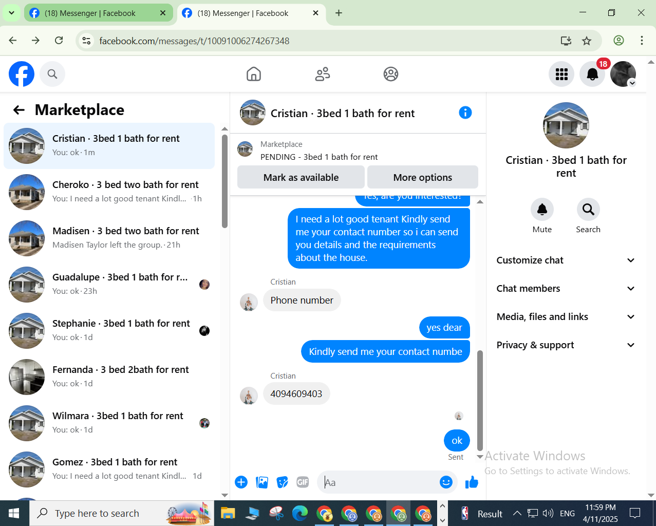Open the Facebook menu grid icon
Viewport: 656px width, 526px height.
[x=561, y=74]
